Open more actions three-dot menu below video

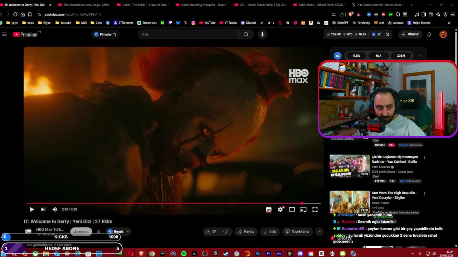320,232
